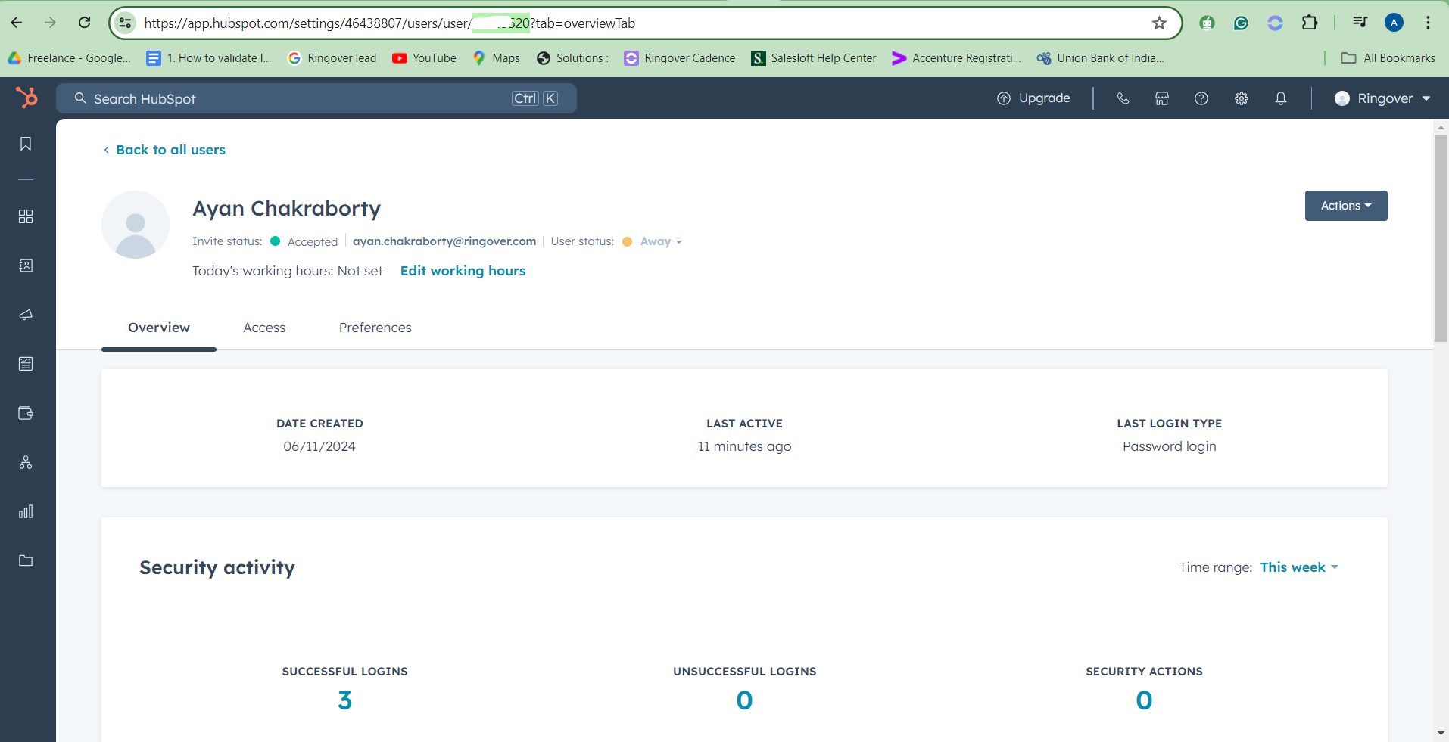Open Bookmarks icon in left sidebar
1449x742 pixels.
(x=26, y=144)
